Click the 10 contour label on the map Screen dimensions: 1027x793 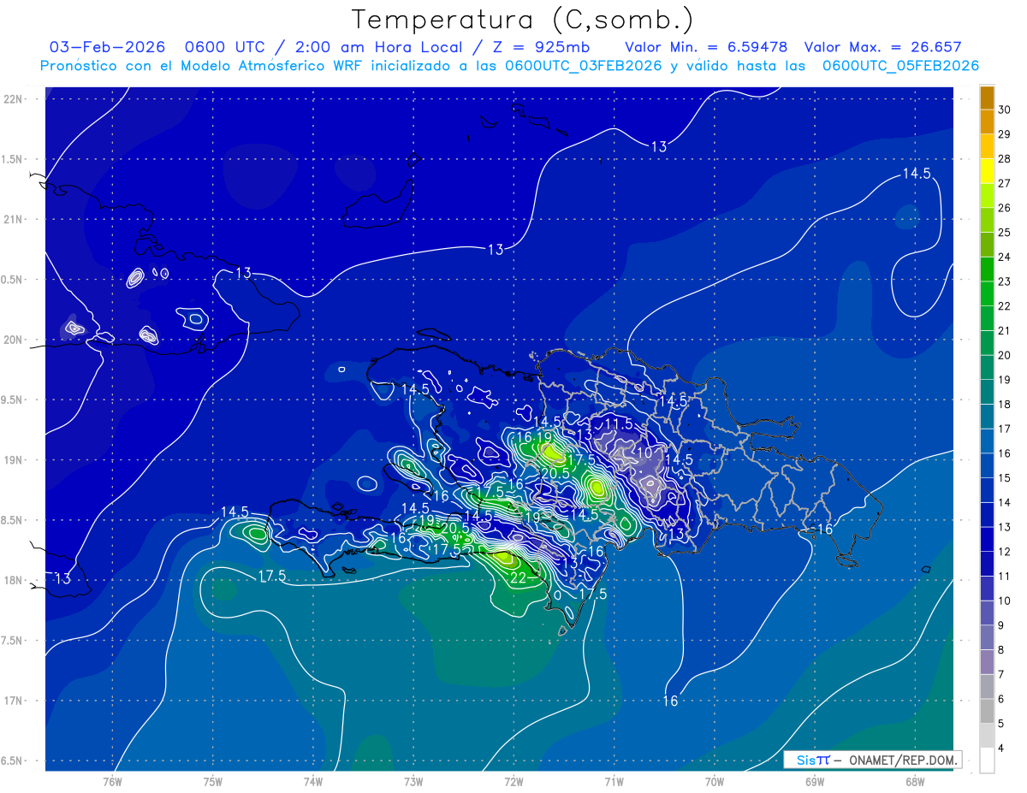pos(644,452)
